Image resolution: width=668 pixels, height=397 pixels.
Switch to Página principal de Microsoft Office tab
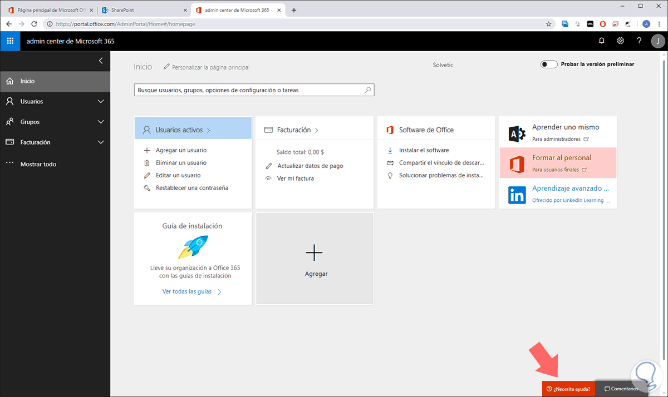pyautogui.click(x=50, y=10)
